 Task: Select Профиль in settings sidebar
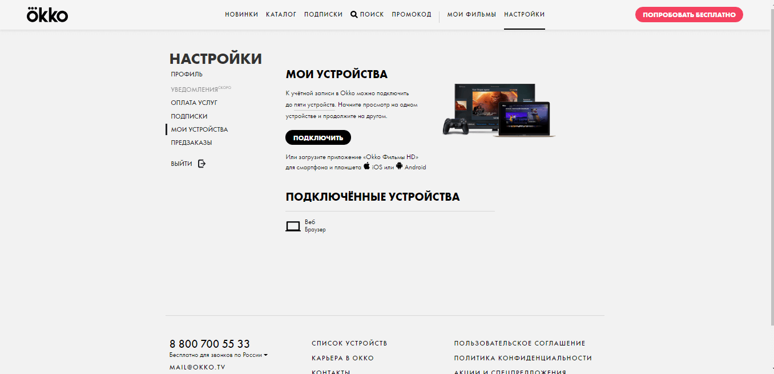(187, 74)
